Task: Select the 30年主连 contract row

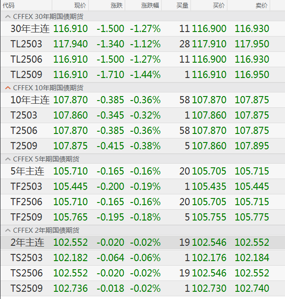Action: pyautogui.click(x=30, y=29)
